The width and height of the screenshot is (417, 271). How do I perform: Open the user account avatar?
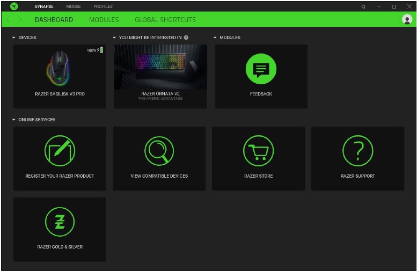(407, 19)
